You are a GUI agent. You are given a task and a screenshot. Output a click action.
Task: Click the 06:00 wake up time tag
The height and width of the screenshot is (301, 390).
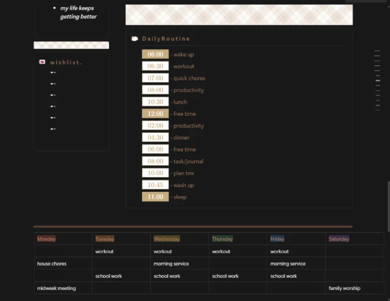point(155,54)
